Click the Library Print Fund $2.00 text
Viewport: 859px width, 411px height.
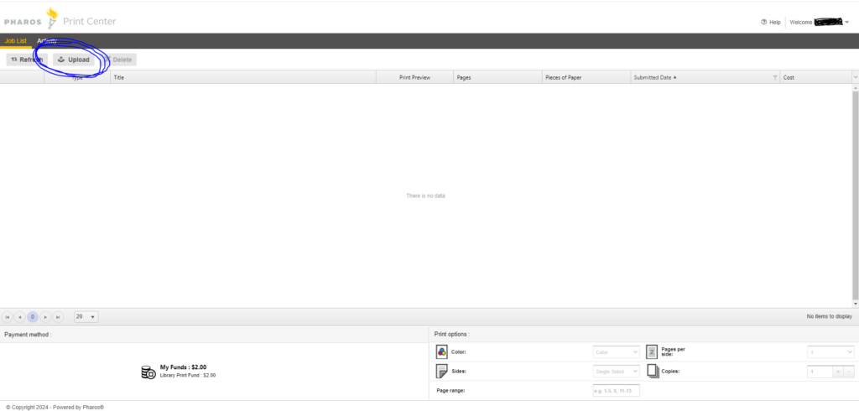coord(188,376)
